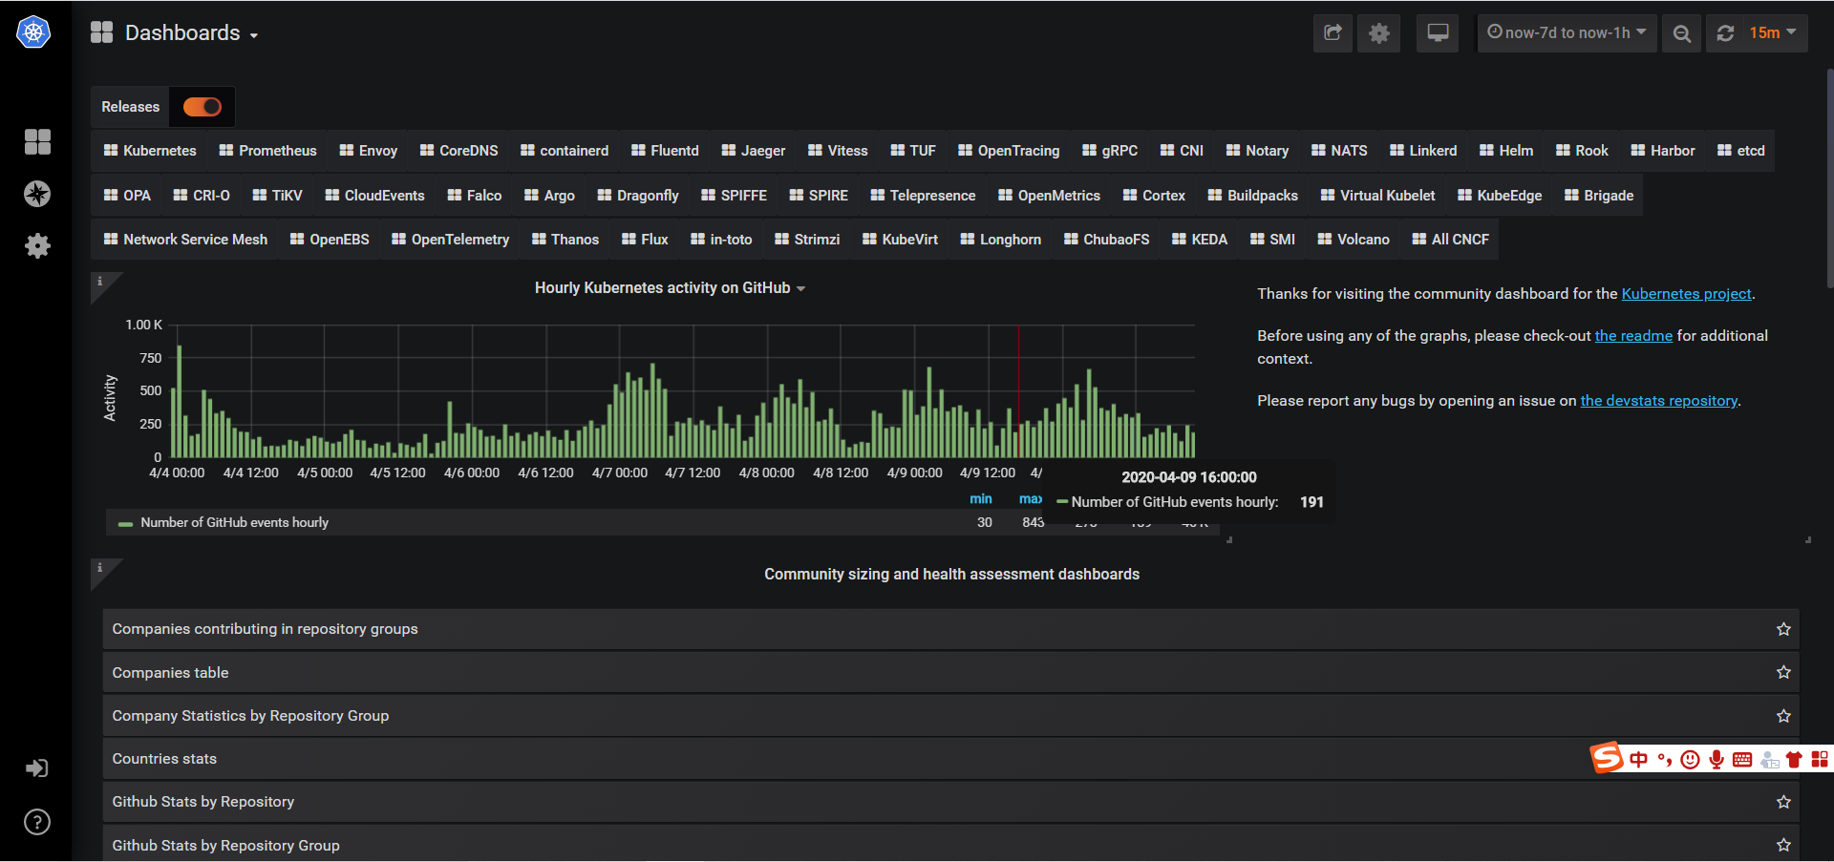Open Configuration gear icon in sidebar

[x=37, y=246]
